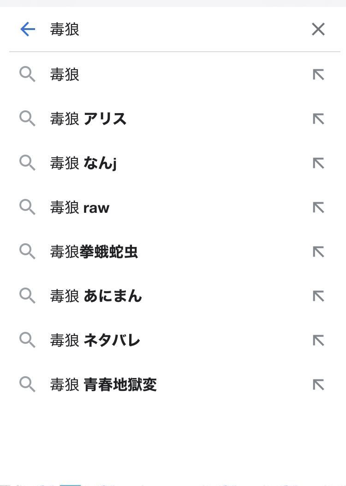Tap the blue back arrow
The height and width of the screenshot is (486, 346).
click(28, 30)
